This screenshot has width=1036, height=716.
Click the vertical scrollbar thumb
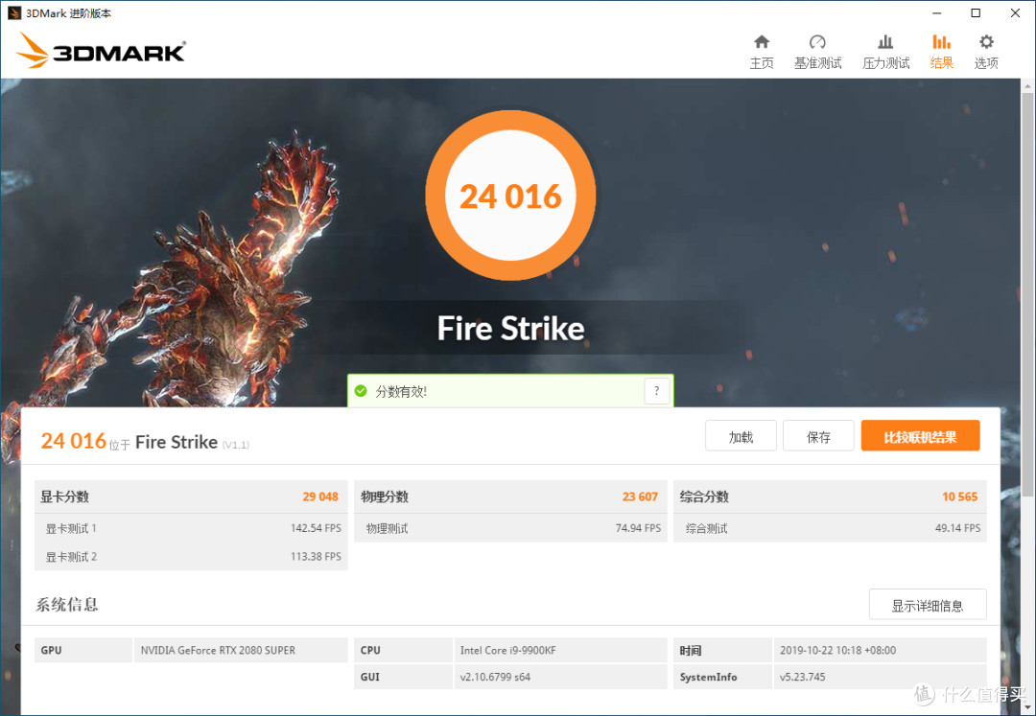point(1028,293)
